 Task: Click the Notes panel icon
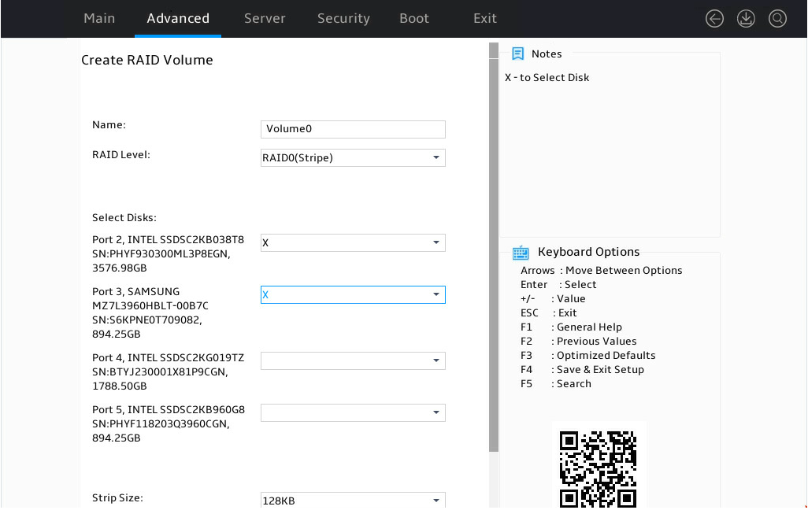[x=518, y=54]
